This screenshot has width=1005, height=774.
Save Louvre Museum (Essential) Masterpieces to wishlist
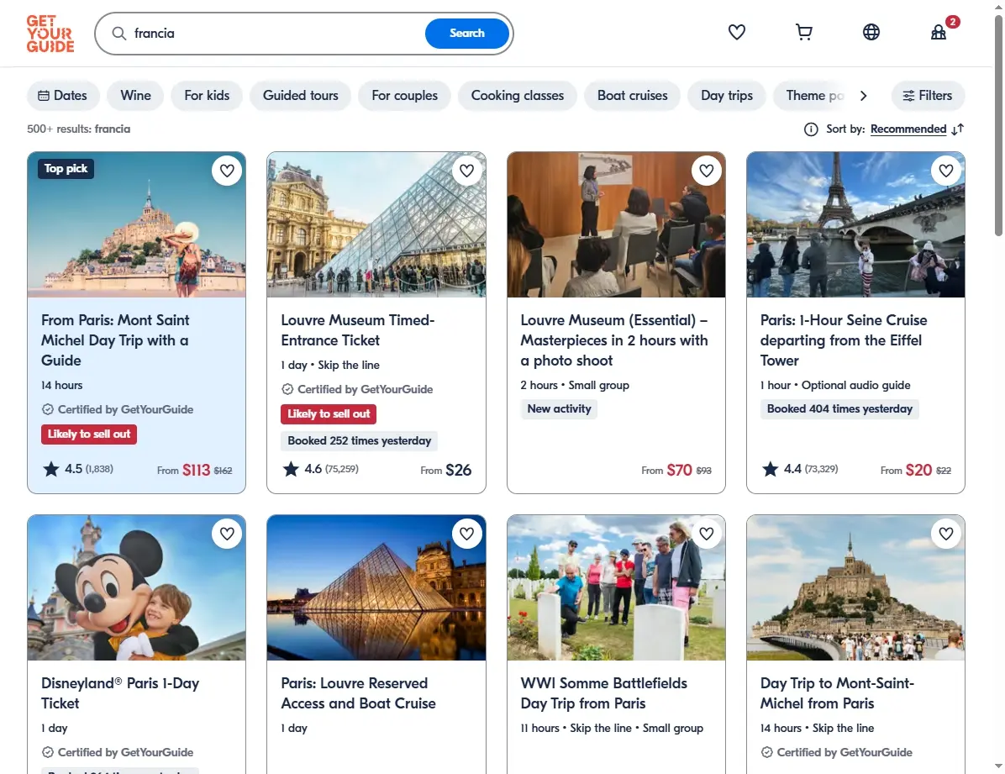tap(707, 171)
